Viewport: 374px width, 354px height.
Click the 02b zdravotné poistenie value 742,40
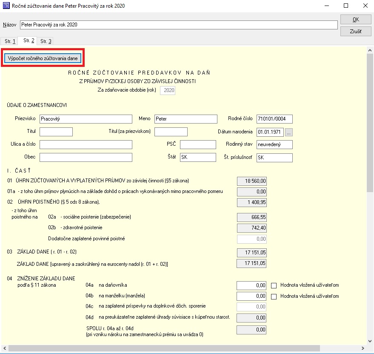(251, 228)
